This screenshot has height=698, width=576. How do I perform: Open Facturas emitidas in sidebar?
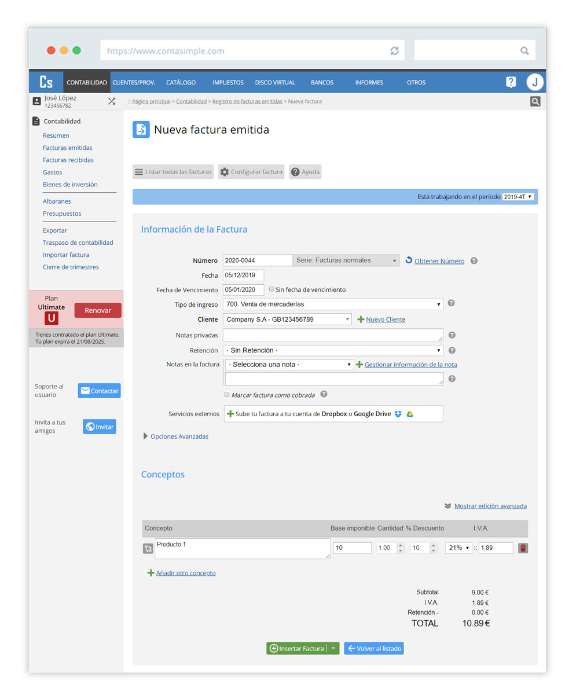pos(67,148)
